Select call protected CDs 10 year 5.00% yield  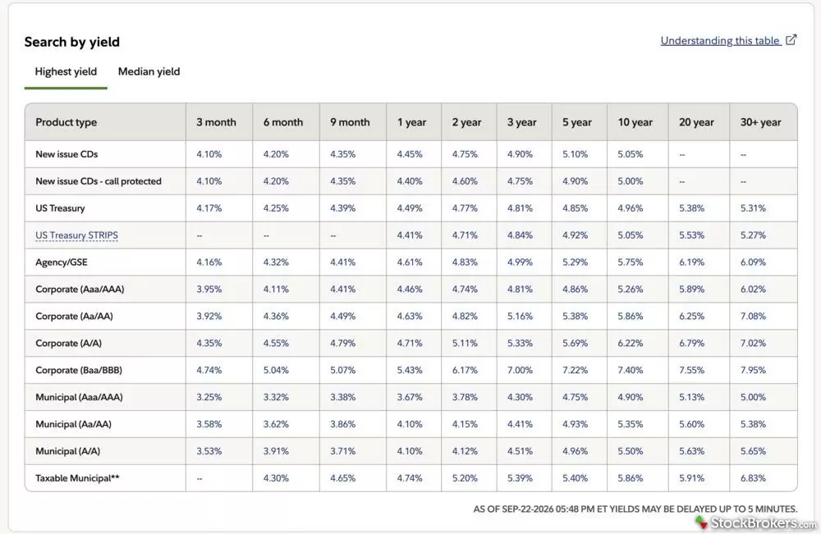[630, 181]
